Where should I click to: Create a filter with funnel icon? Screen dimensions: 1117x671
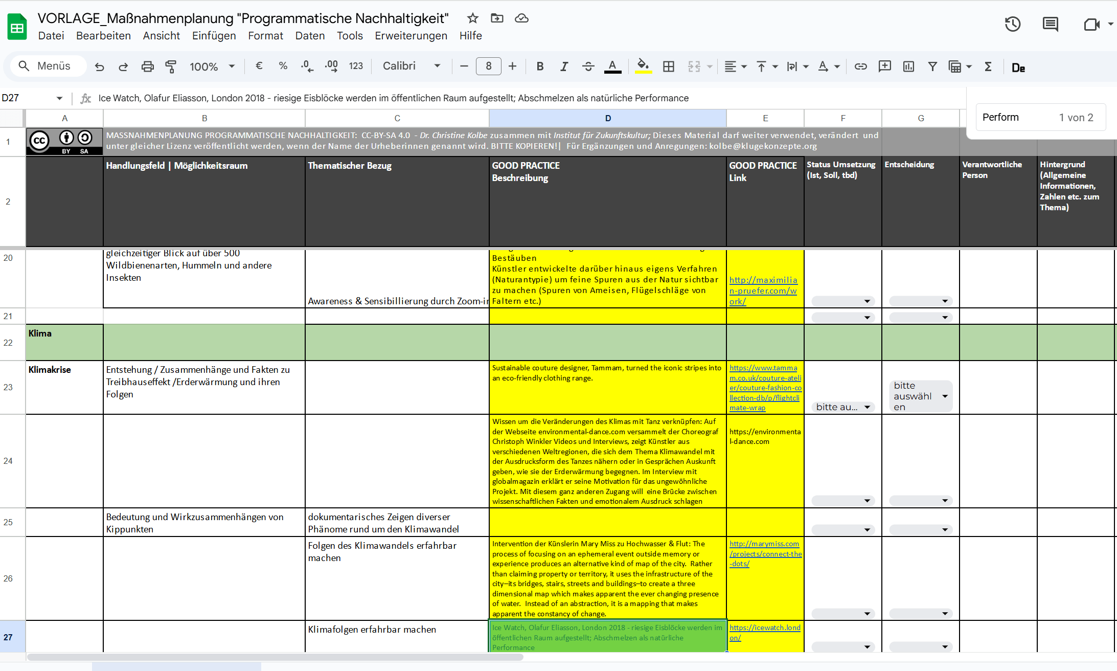[x=932, y=66]
